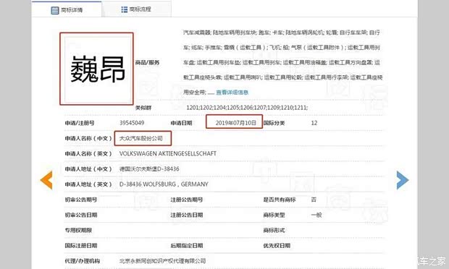Click the 魏昂 trademark image
Image resolution: width=449 pixels, height=269 pixels.
pos(97,69)
